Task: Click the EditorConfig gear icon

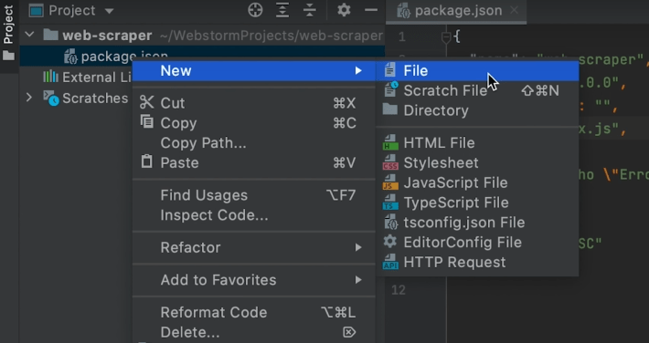Action: click(390, 242)
